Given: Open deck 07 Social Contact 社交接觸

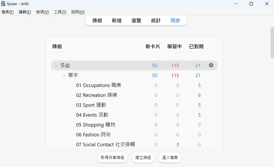Looking at the screenshot, I should tap(106, 144).
